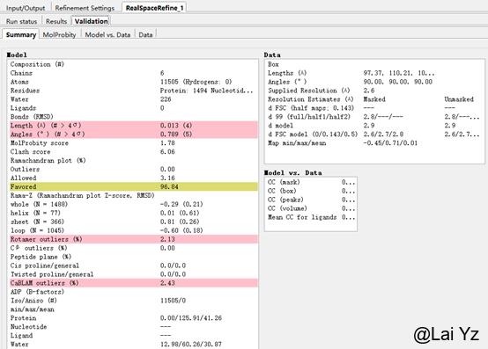Select the CaBLAM outliers (%) row

point(134,283)
